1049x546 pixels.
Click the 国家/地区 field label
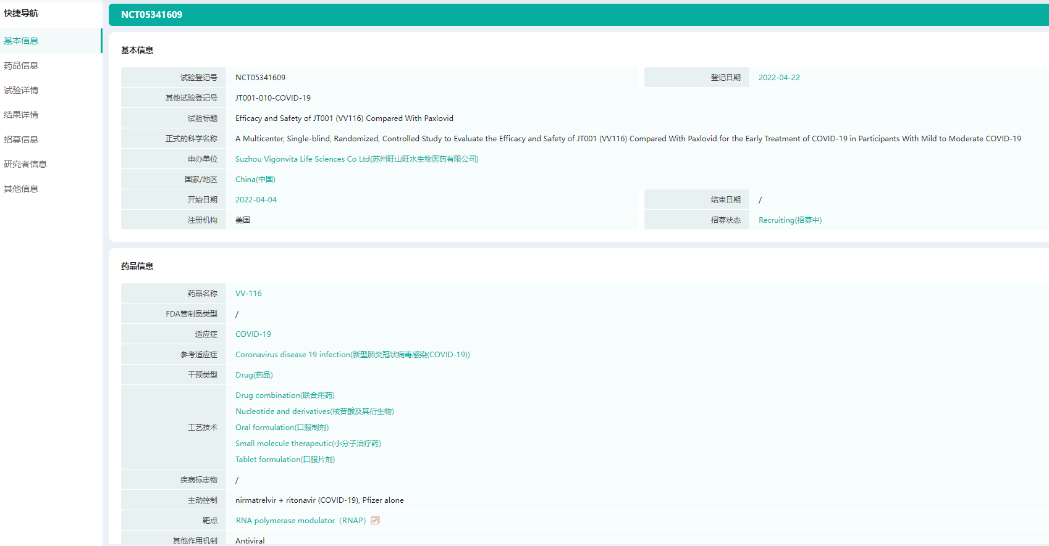click(x=201, y=180)
